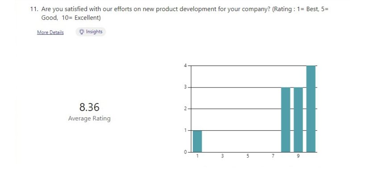Click the question number 11

click(x=33, y=9)
